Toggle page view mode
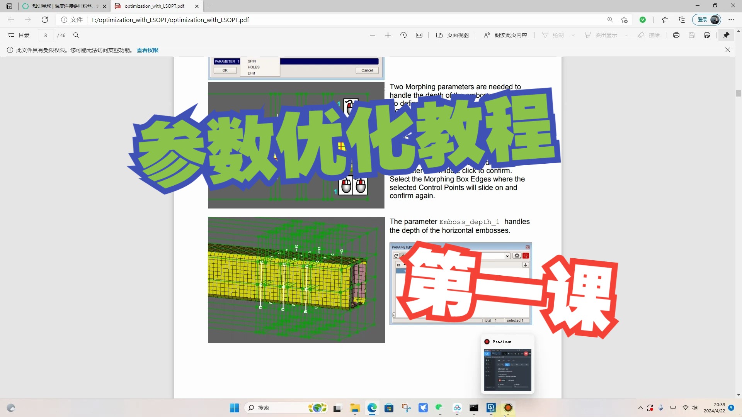Viewport: 742px width, 417px height. pyautogui.click(x=452, y=35)
